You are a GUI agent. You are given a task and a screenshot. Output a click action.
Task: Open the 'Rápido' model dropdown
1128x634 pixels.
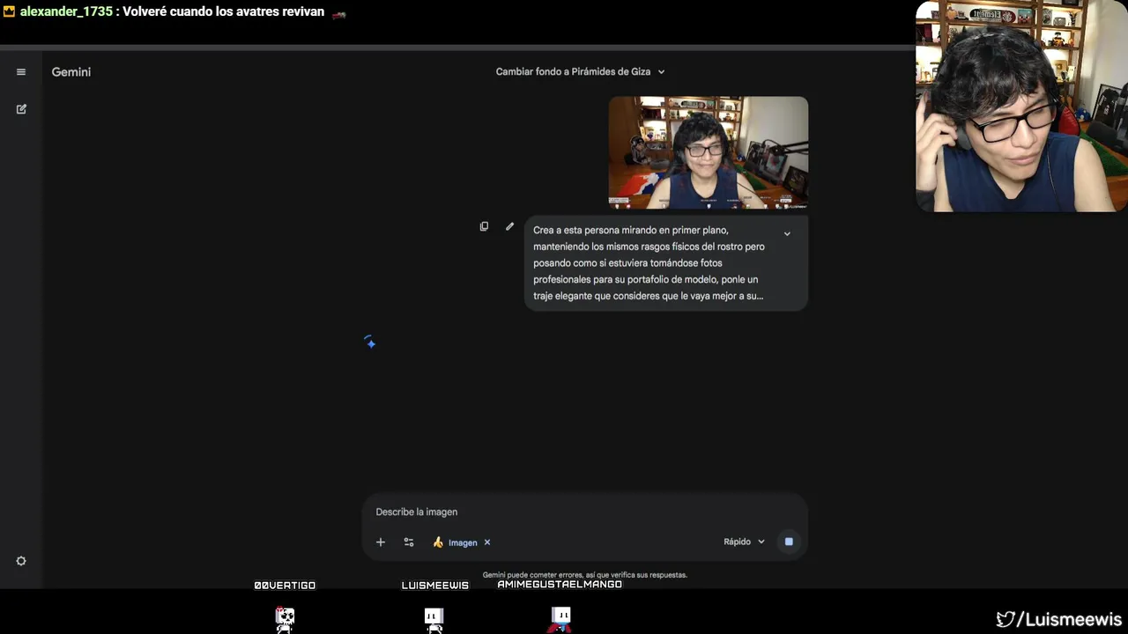pyautogui.click(x=744, y=542)
